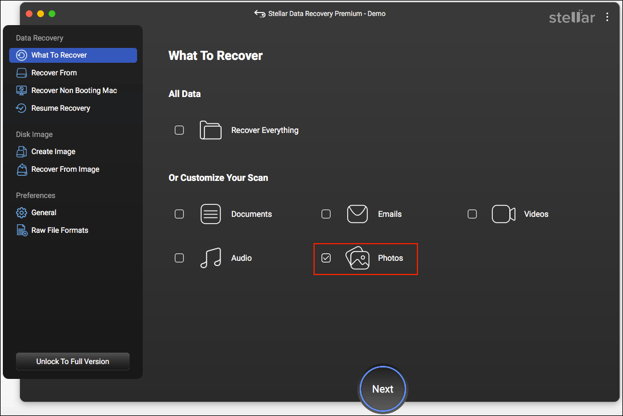Click the Create Image icon
The width and height of the screenshot is (623, 416).
pos(22,152)
